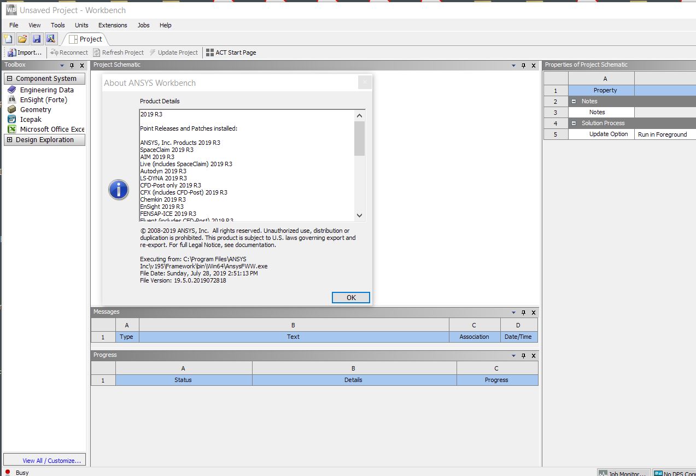This screenshot has width=696, height=476.
Task: Close the Messages panel
Action: click(534, 313)
